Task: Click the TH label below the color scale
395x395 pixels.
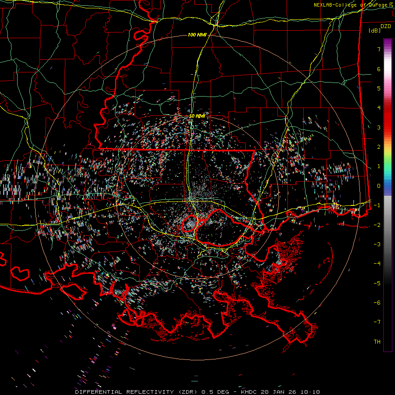Action: (377, 341)
